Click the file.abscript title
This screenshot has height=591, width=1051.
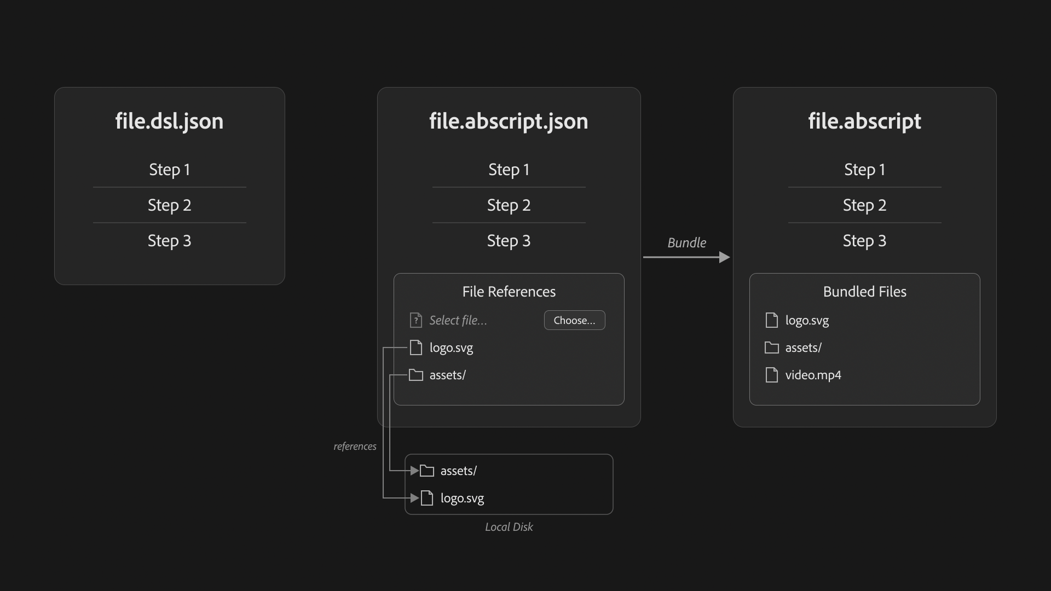pos(864,121)
